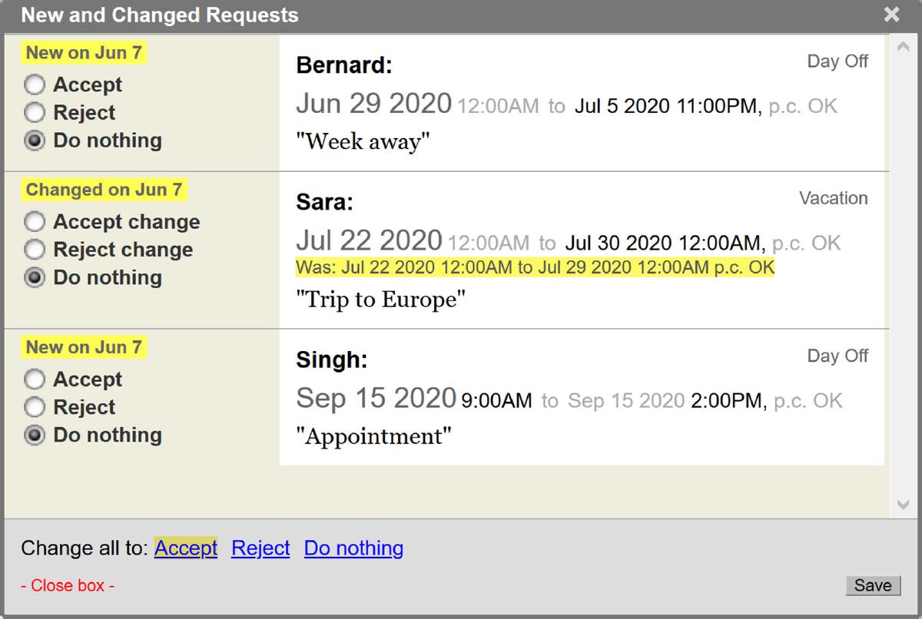Image resolution: width=922 pixels, height=619 pixels.
Task: Save the request decisions
Action: pos(872,584)
